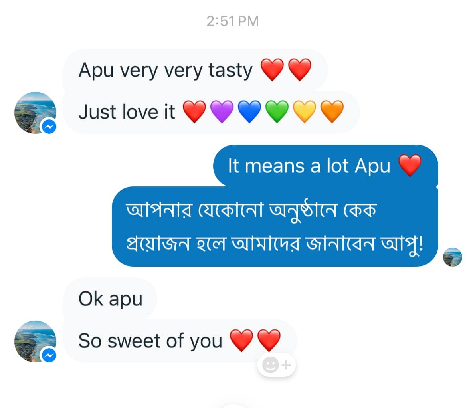Image resolution: width=467 pixels, height=408 pixels.
Task: Click the red heart in "Just love it"
Action: 194,112
